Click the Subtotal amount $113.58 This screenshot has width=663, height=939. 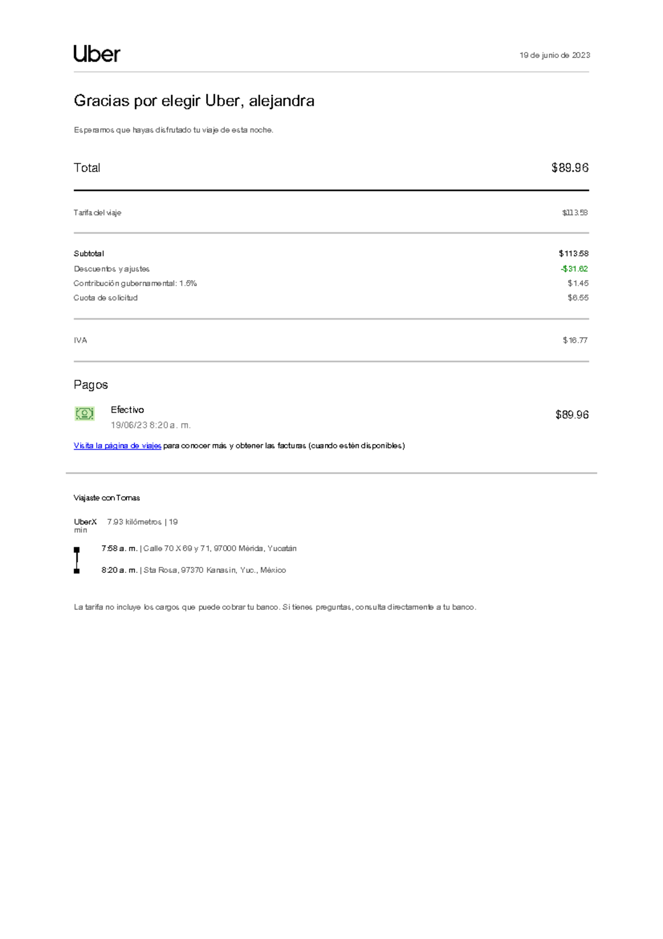[x=573, y=254]
